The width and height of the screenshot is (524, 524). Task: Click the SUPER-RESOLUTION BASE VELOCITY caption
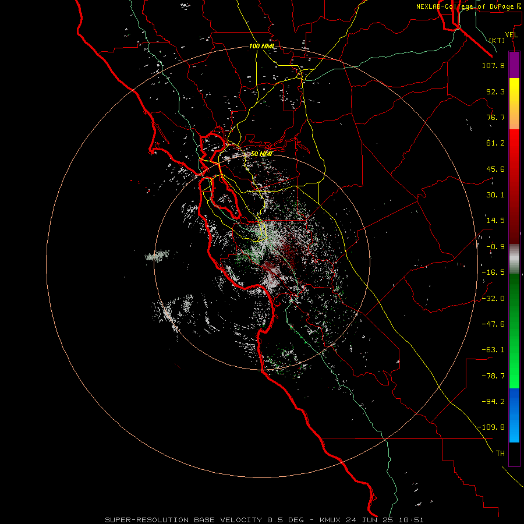click(264, 520)
